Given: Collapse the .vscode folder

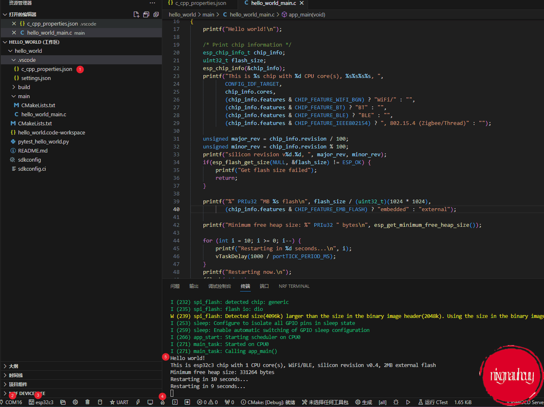Looking at the screenshot, I should [x=27, y=60].
